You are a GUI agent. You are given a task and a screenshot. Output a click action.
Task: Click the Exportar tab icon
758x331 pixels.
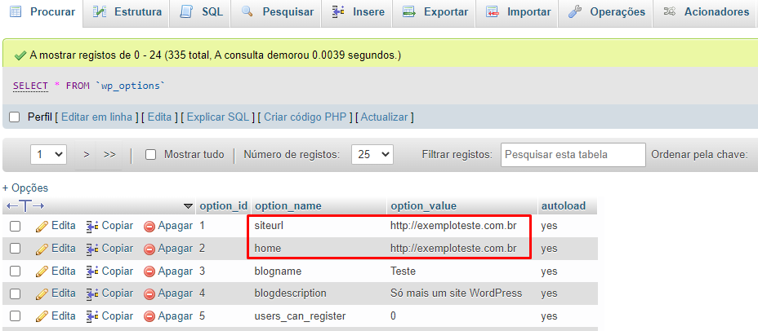pos(409,11)
